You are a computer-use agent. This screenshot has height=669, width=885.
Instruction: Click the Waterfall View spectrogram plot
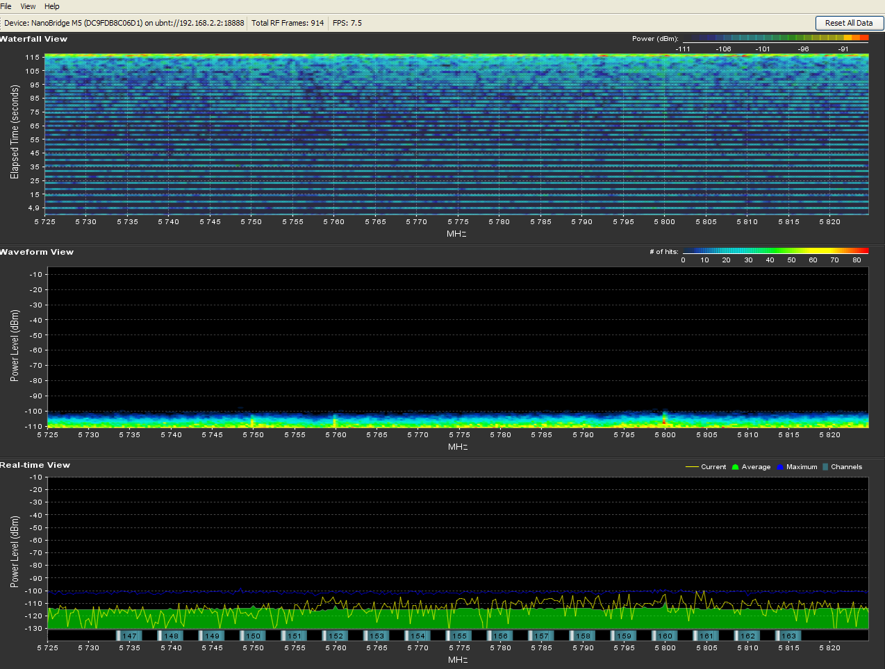(x=456, y=134)
